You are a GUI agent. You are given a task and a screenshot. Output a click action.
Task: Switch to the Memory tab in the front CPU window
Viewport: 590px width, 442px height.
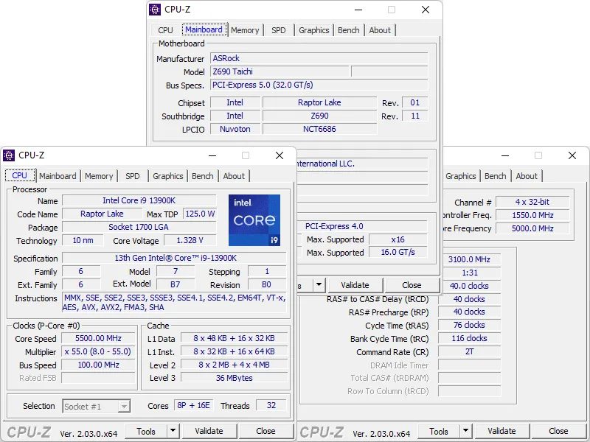[x=99, y=176]
